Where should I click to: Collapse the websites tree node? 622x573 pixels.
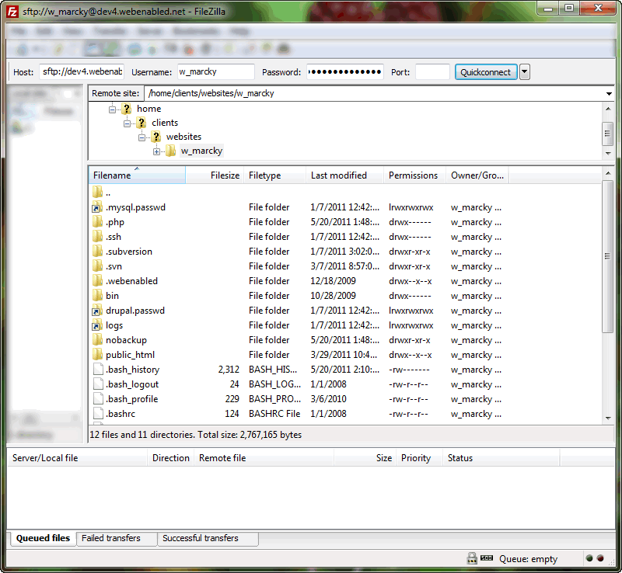click(x=142, y=137)
